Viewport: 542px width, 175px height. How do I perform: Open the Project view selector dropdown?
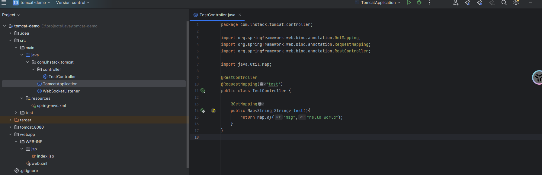11,15
